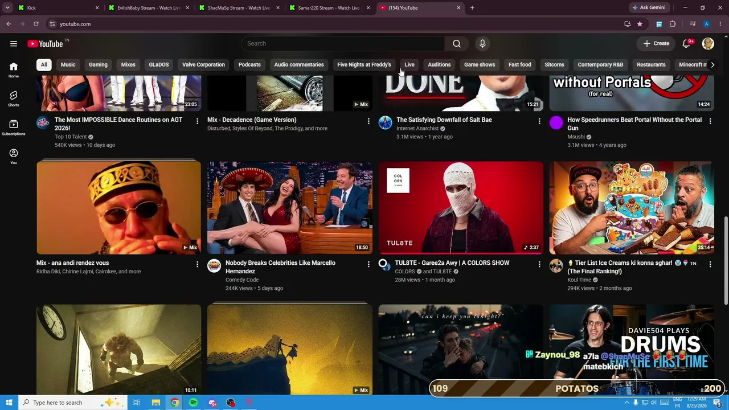Select the Live filter chip
Screen dimensions: 729x410
(x=409, y=64)
